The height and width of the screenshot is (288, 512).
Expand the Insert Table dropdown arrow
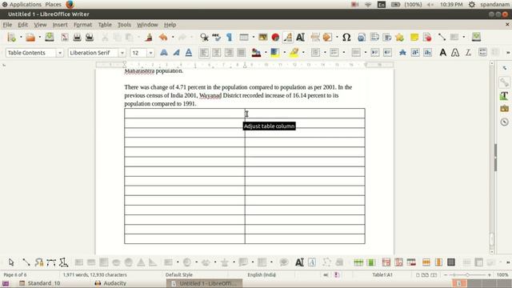(x=254, y=38)
